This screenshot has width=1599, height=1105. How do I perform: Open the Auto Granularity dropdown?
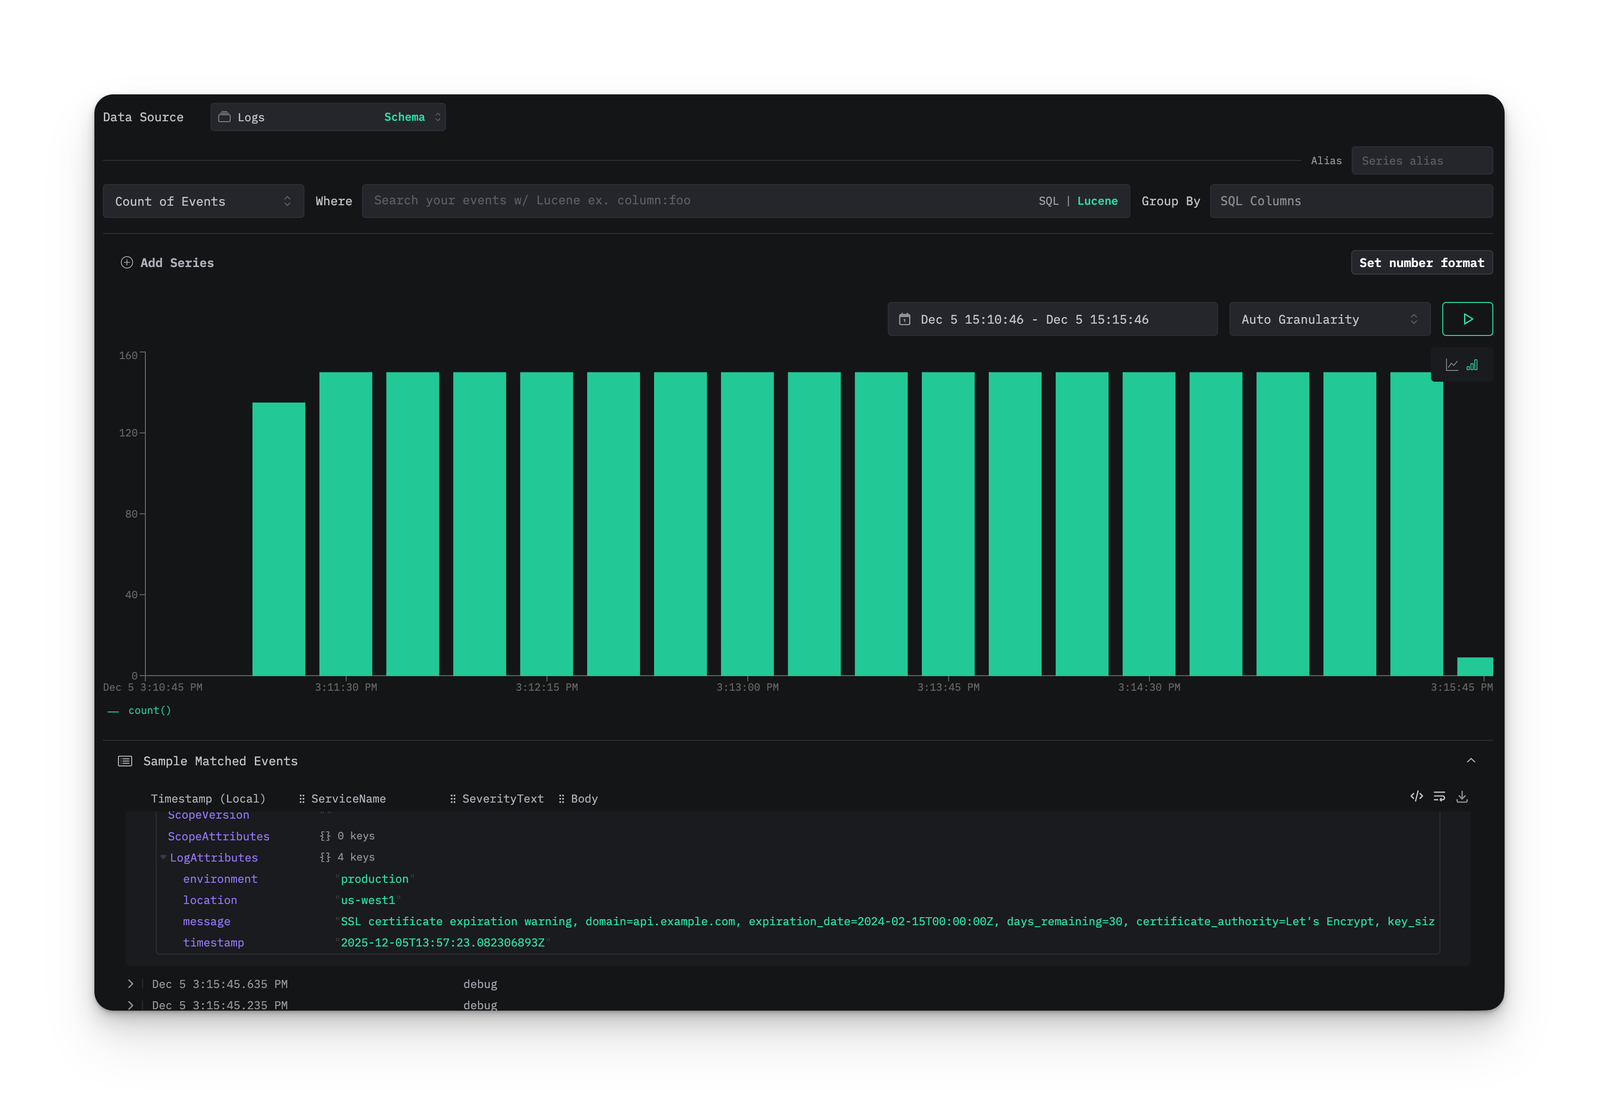1329,319
